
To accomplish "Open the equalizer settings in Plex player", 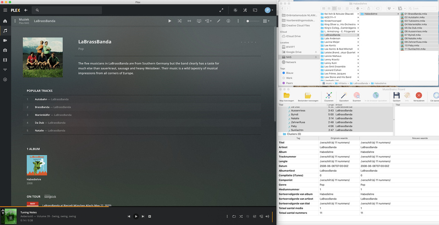I will 255,216.
